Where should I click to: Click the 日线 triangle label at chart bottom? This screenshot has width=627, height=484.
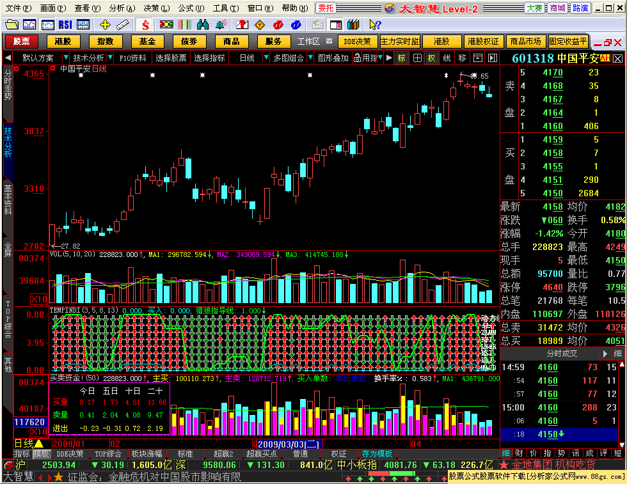(28, 444)
